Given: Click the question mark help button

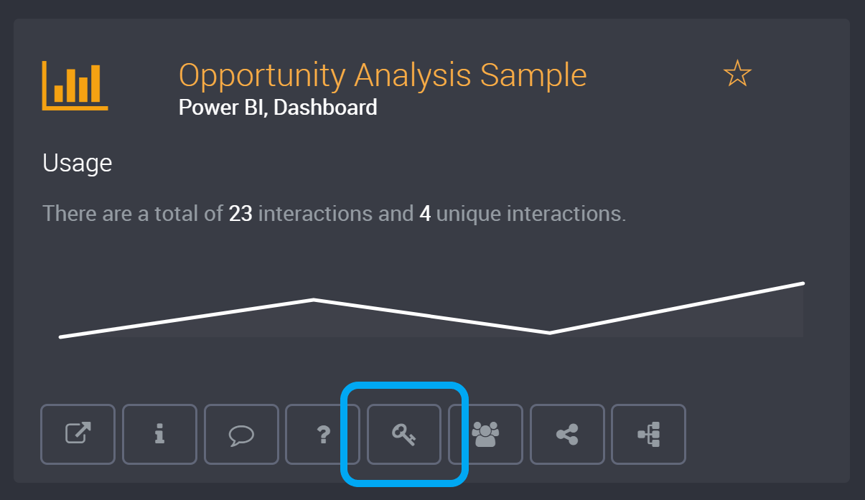Looking at the screenshot, I should 323,434.
